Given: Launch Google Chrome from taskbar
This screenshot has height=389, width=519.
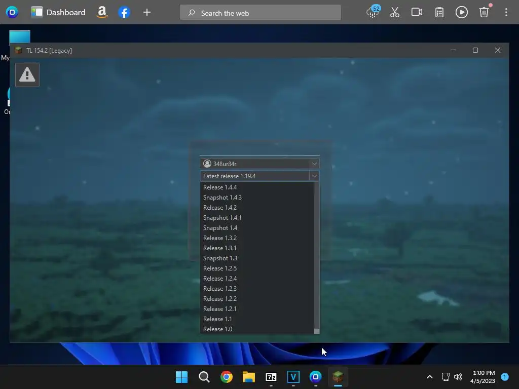Looking at the screenshot, I should [x=227, y=377].
